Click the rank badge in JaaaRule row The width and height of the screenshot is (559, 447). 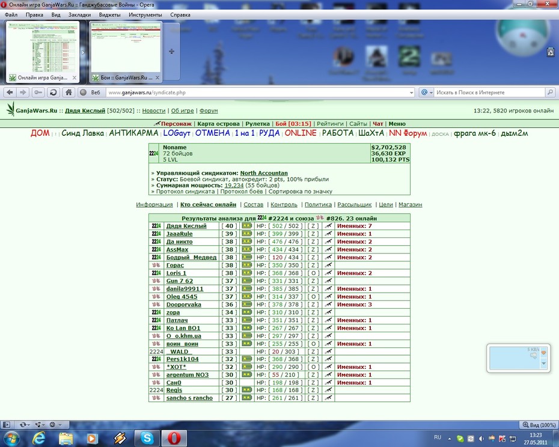246,234
